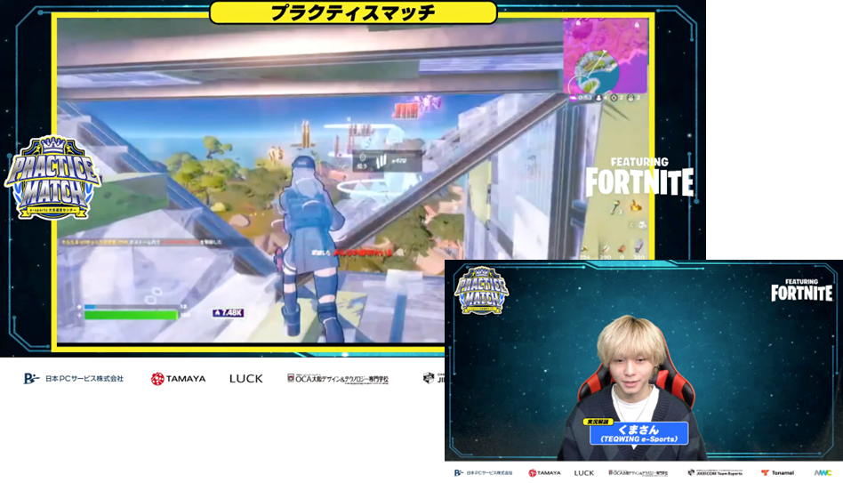Click the 日本PCサービス株式会社 sponsor logo in left bar

(x=74, y=379)
